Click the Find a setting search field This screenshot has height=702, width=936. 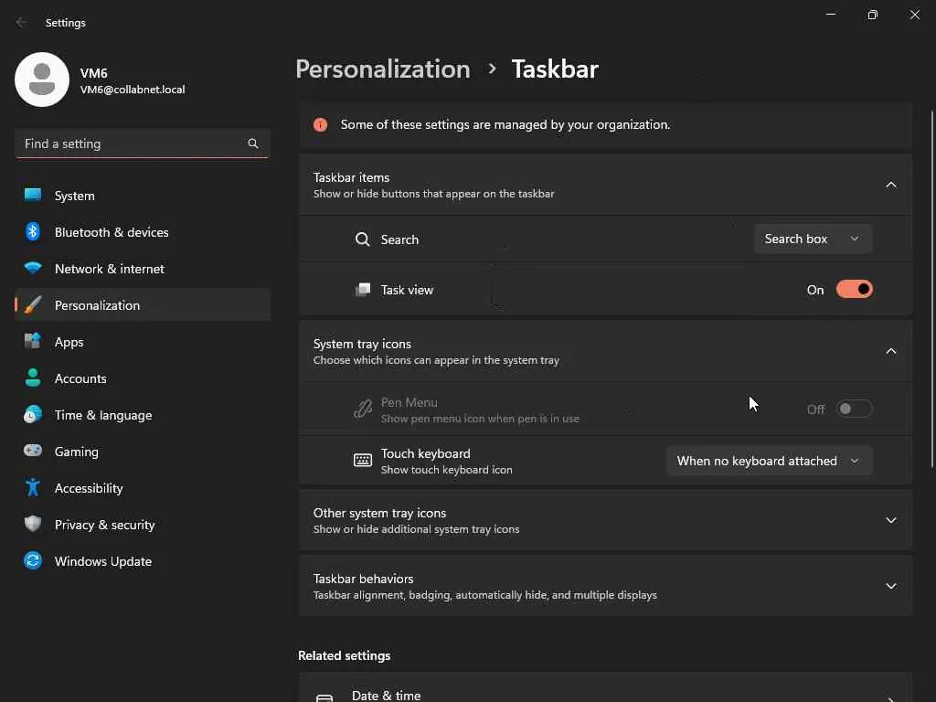[133, 144]
